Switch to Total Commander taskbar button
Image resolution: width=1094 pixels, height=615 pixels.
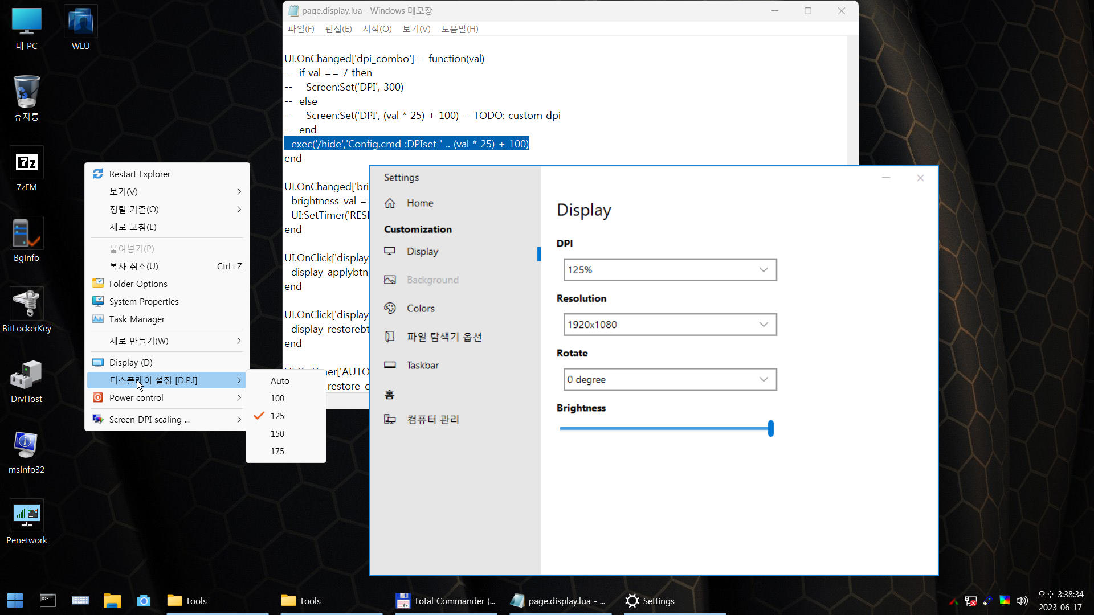click(446, 601)
